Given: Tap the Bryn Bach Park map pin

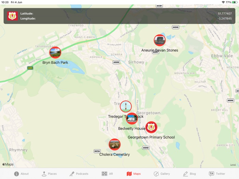Looking at the screenshot, I should click(x=55, y=53).
